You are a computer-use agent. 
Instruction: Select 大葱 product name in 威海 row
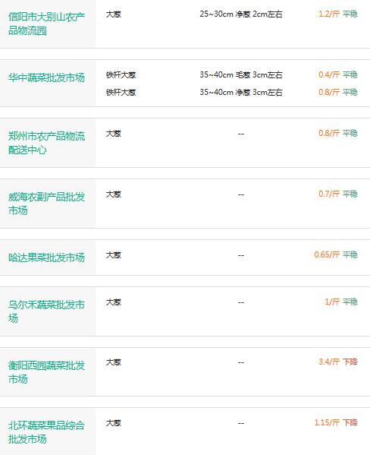click(x=114, y=194)
